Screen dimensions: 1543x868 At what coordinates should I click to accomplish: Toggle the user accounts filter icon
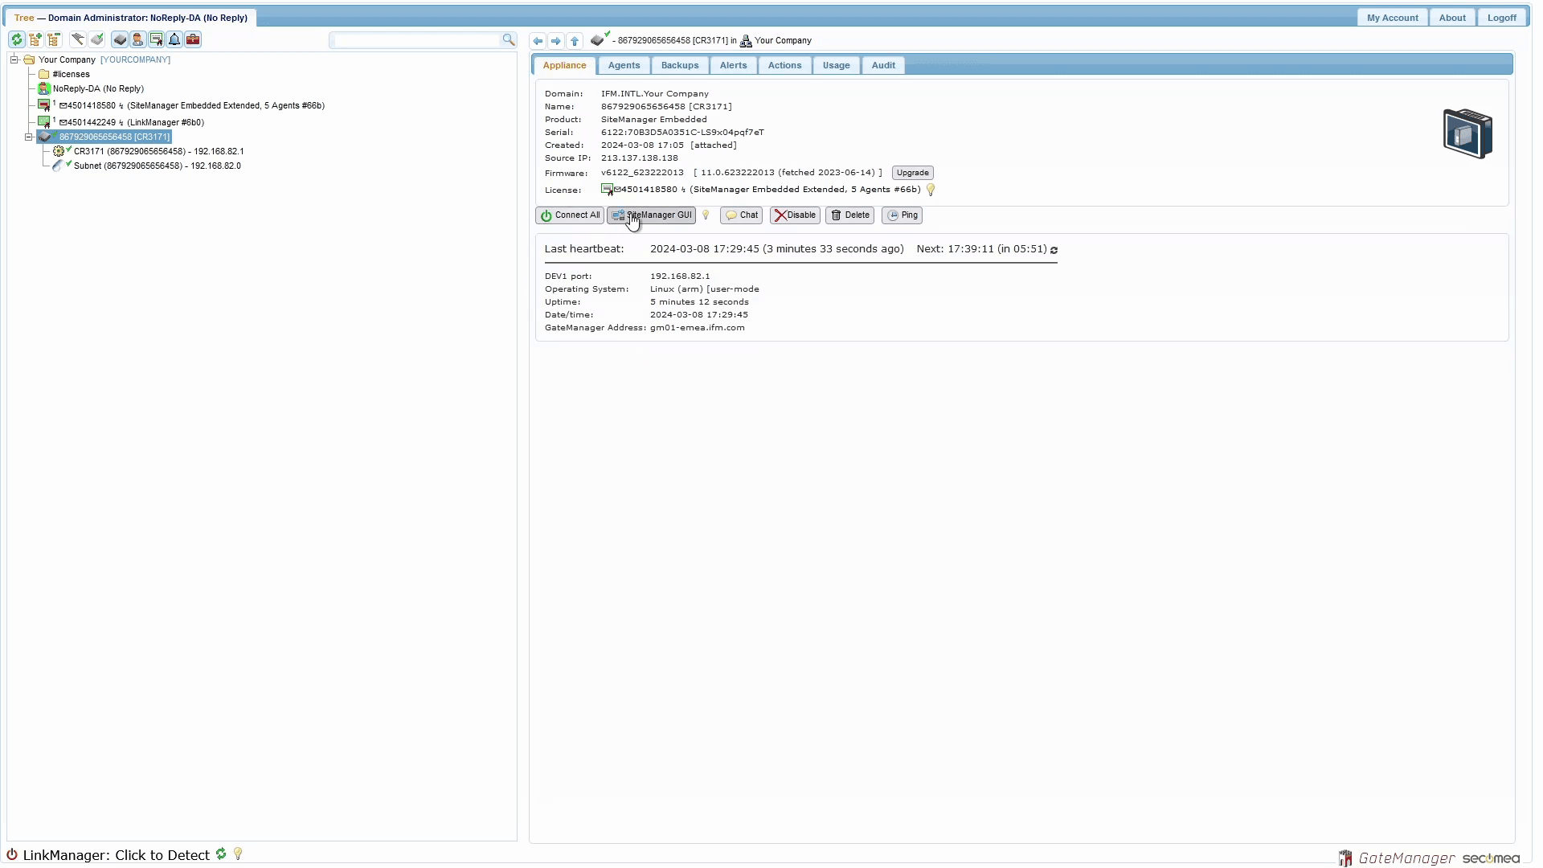click(x=138, y=39)
